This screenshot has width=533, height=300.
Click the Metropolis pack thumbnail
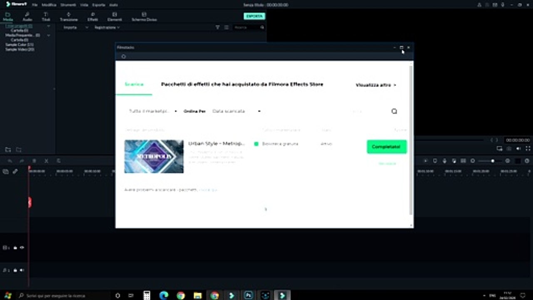click(154, 156)
